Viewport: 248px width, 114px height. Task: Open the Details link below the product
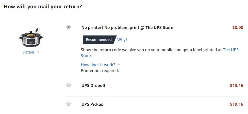29,52
